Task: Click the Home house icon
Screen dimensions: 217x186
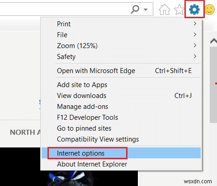Action: pos(165,10)
